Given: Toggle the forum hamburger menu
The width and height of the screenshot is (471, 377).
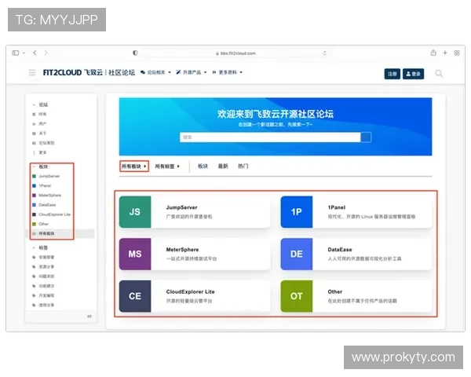Looking at the screenshot, I should (x=32, y=72).
